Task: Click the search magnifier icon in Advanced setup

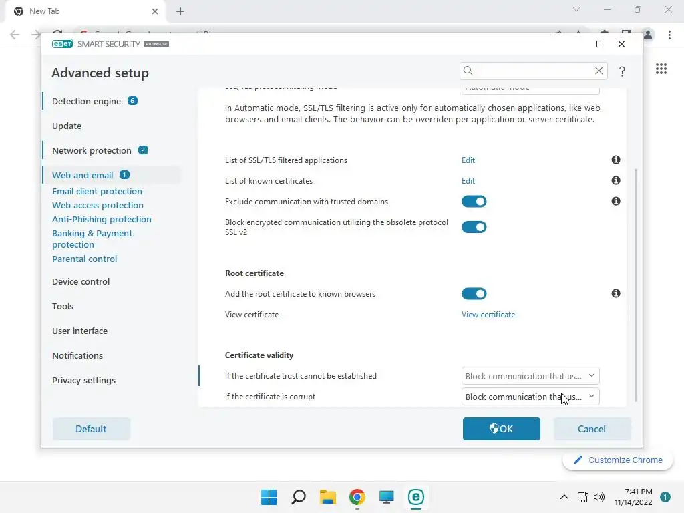Action: click(468, 71)
